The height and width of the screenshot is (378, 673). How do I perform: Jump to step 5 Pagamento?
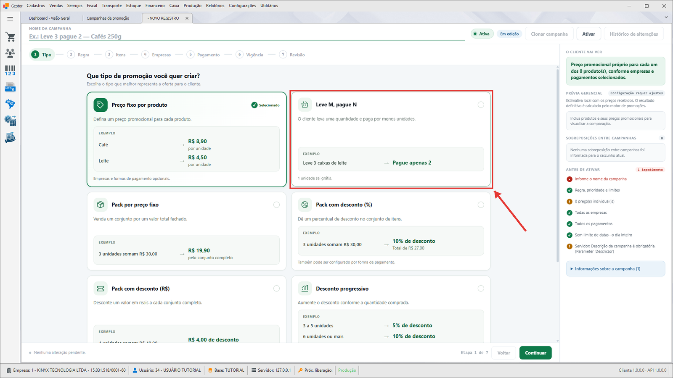click(204, 55)
